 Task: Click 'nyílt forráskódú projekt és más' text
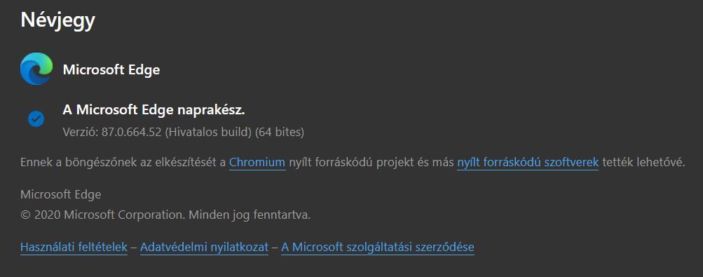pyautogui.click(x=371, y=162)
